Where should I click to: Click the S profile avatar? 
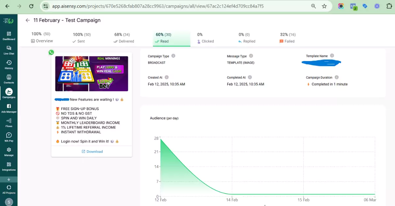coord(9,202)
